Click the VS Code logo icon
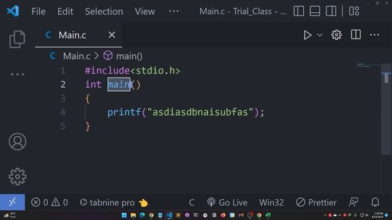The image size is (392, 220). [x=13, y=11]
